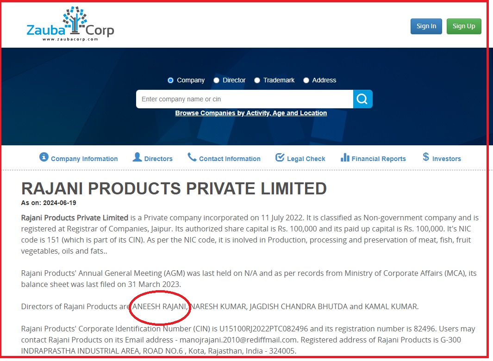Focus the company name or CIN field
The image size is (493, 361).
pyautogui.click(x=244, y=99)
